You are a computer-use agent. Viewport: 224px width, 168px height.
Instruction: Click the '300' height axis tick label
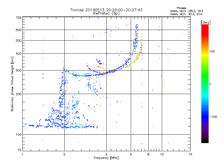pos(19,71)
